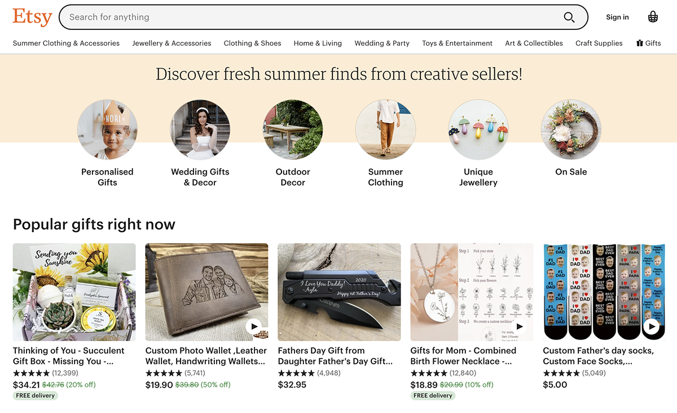
Task: Open the Jewellery & Accessories menu
Action: [172, 43]
